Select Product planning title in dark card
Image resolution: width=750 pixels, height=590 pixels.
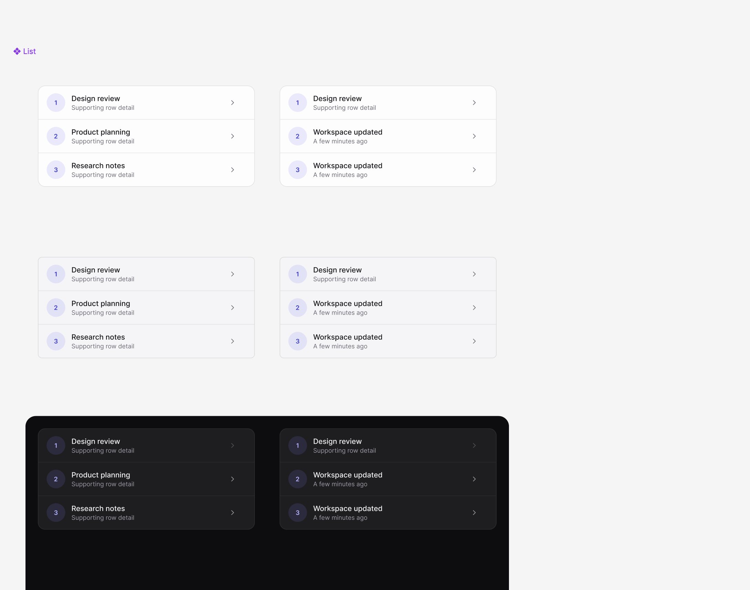[x=101, y=475]
